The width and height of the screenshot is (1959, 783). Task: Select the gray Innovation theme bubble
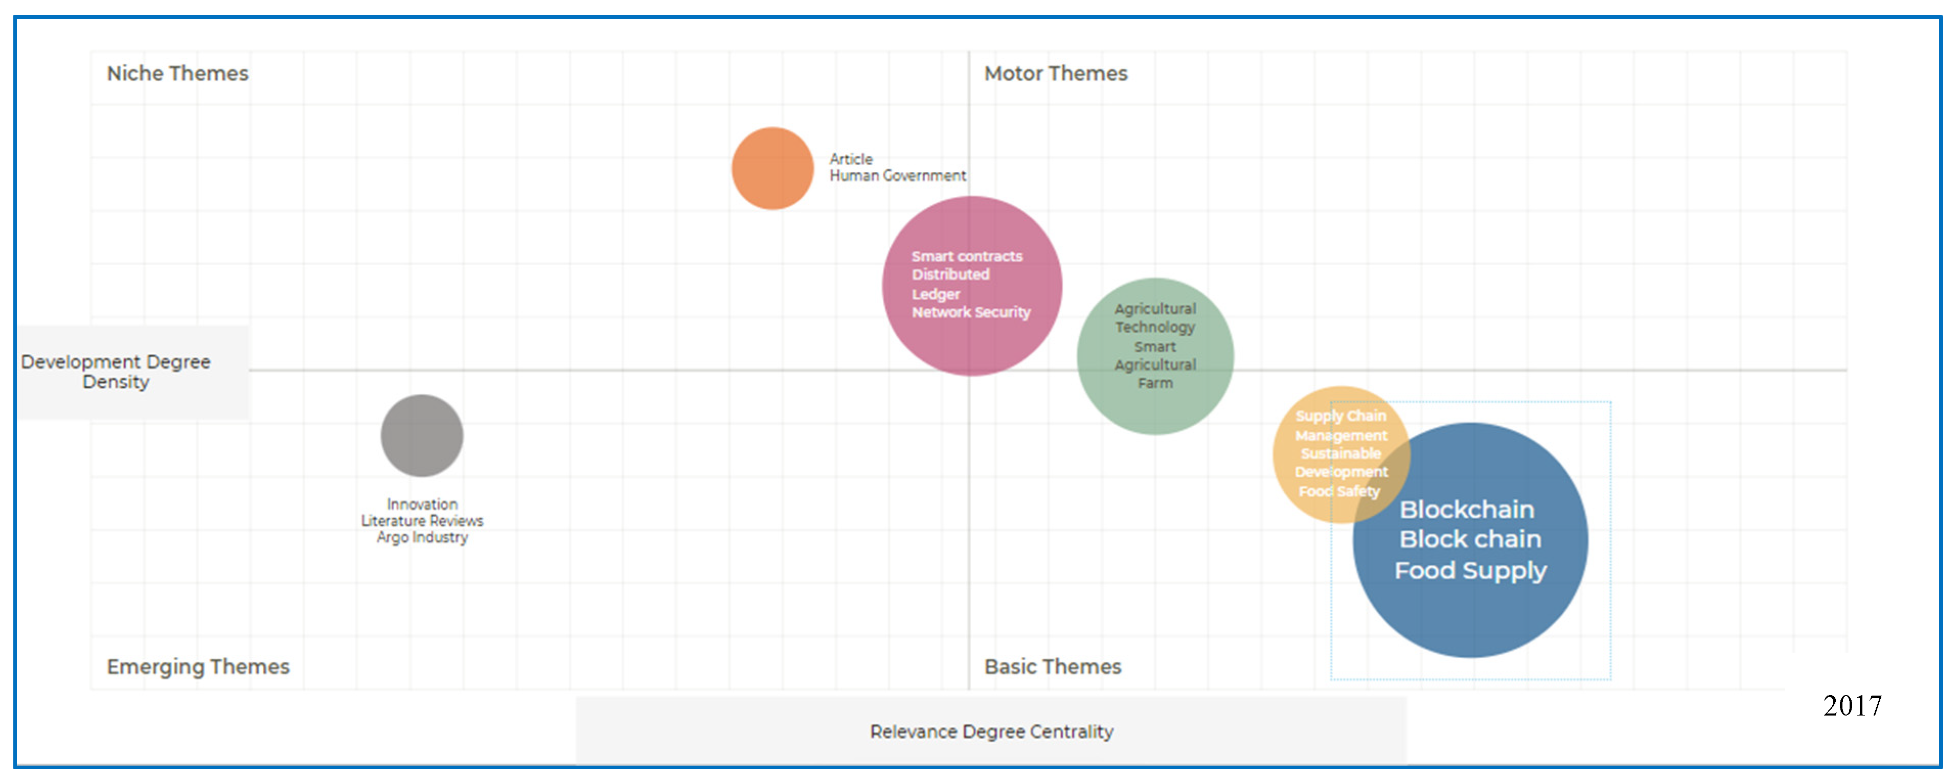click(x=421, y=435)
